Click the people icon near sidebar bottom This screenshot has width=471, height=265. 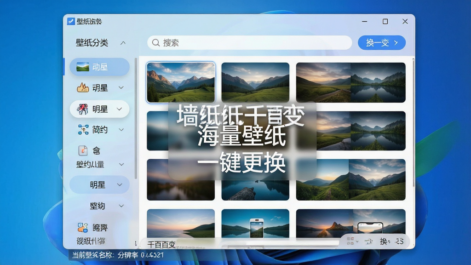[83, 227]
